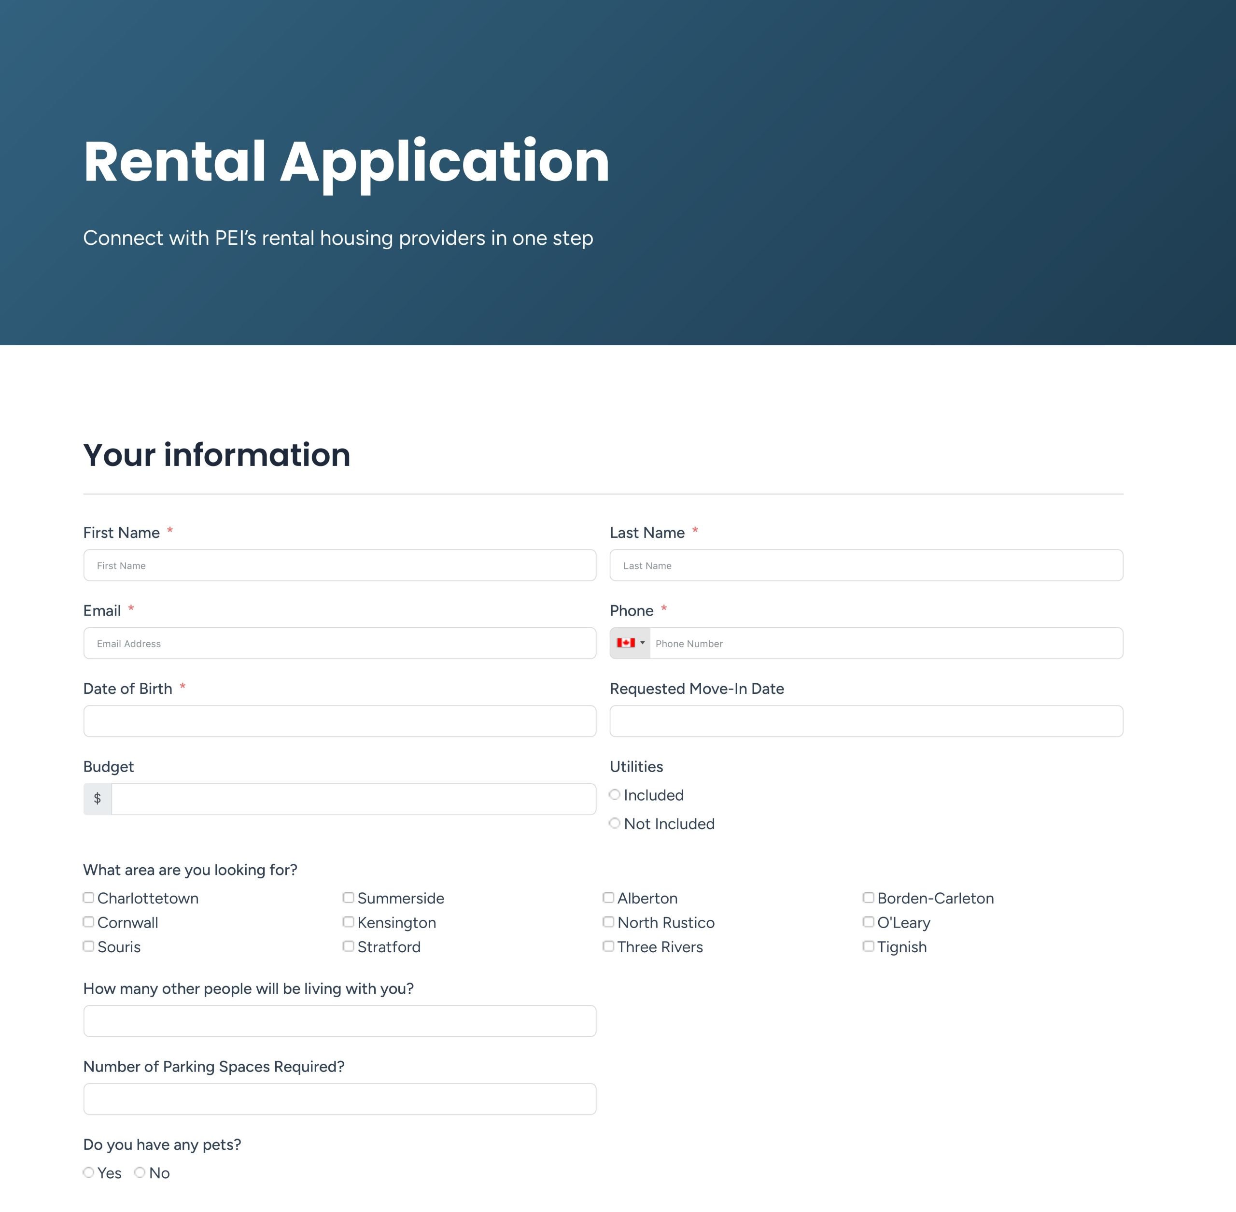Open the Date of Birth field
Screen dimensions: 1236x1212
pyautogui.click(x=339, y=721)
